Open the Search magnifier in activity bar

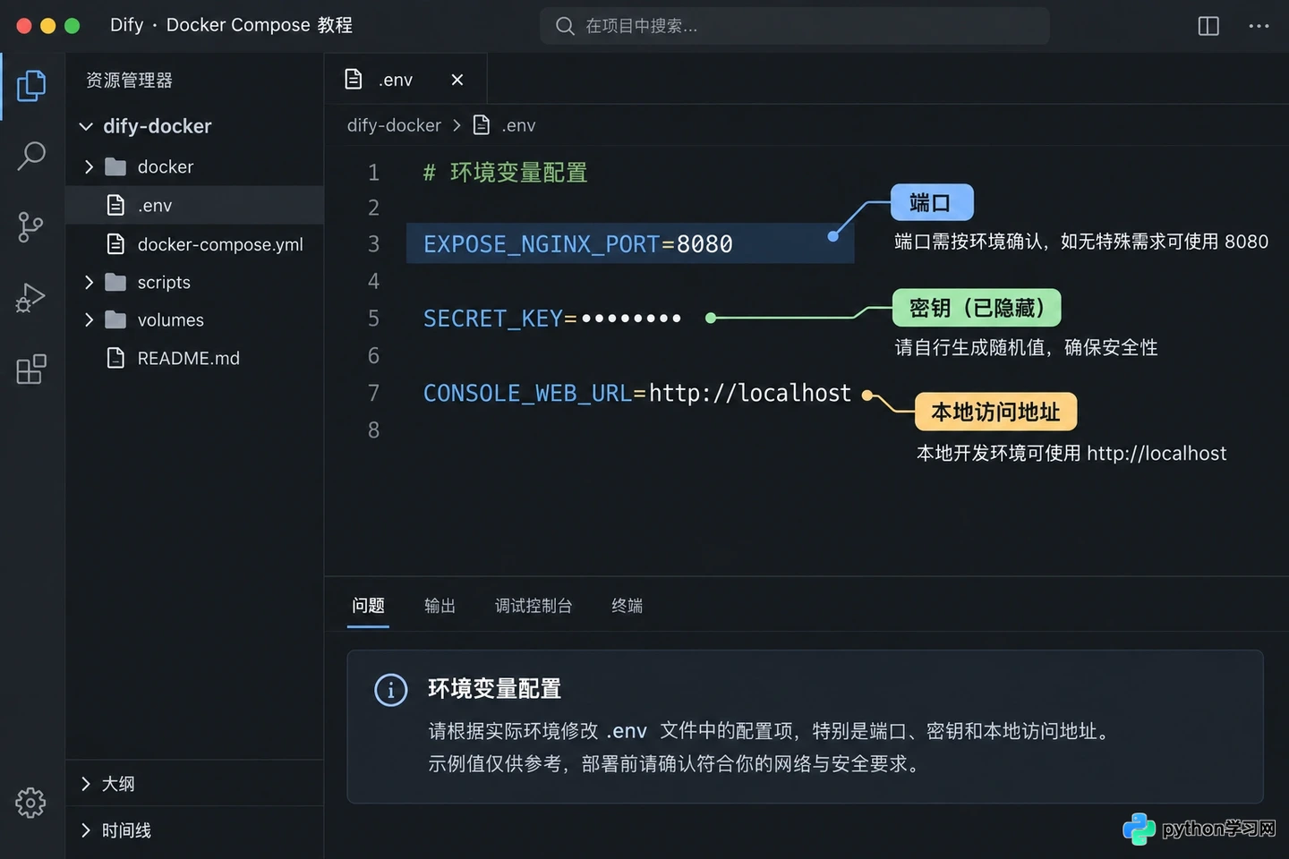31,156
